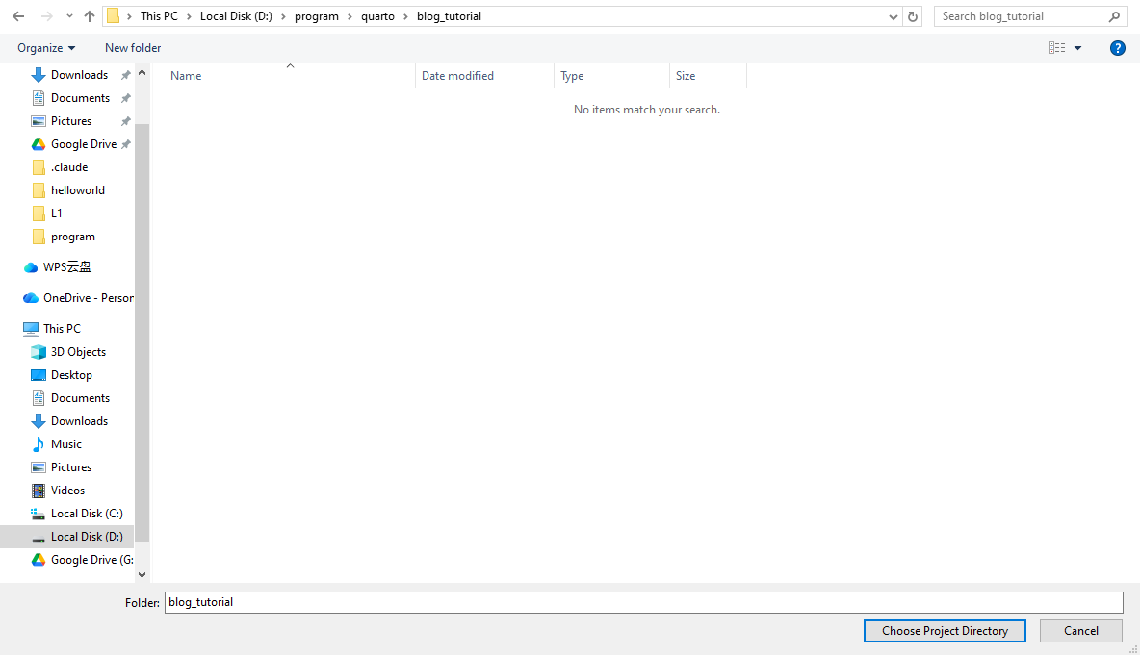This screenshot has height=655, width=1140.
Task: Click the Back navigation arrow
Action: tap(18, 16)
